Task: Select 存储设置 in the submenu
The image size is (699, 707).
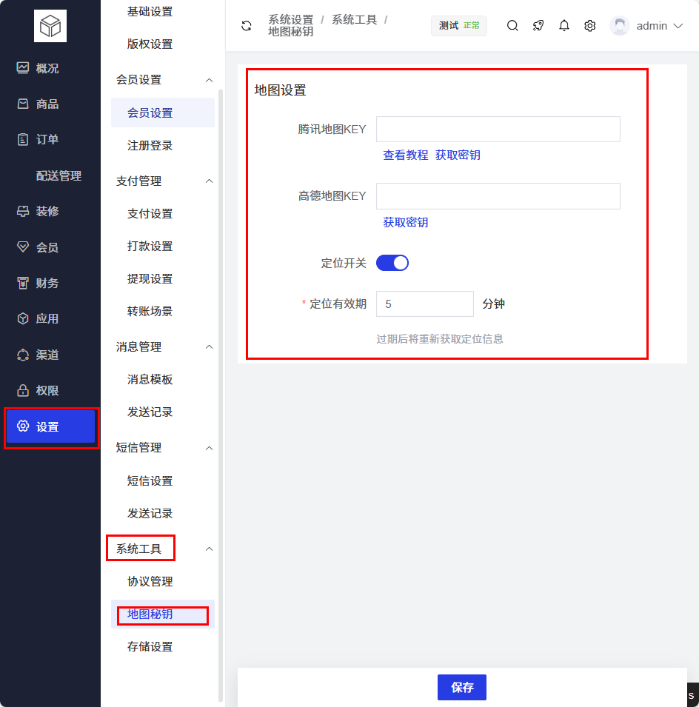Action: [150, 646]
